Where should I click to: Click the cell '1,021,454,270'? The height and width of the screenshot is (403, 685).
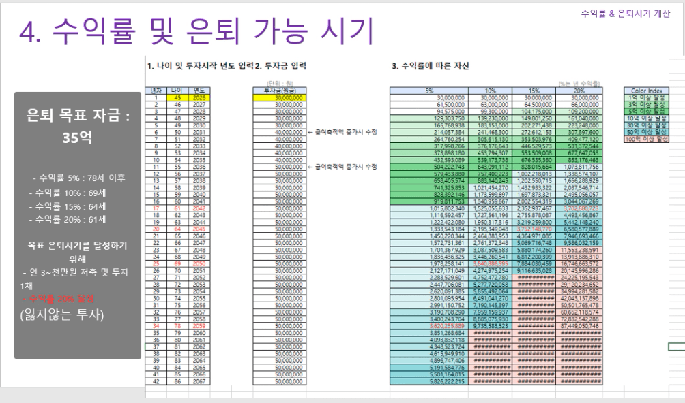(490, 187)
